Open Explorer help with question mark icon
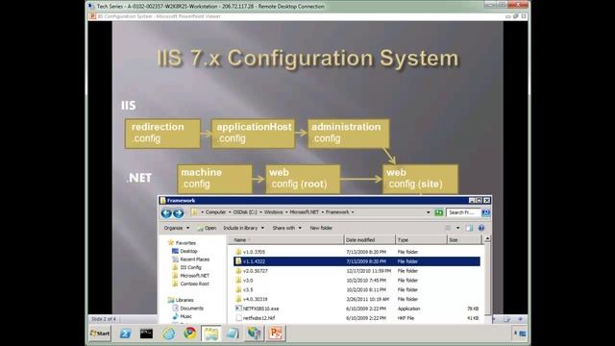 [x=481, y=228]
